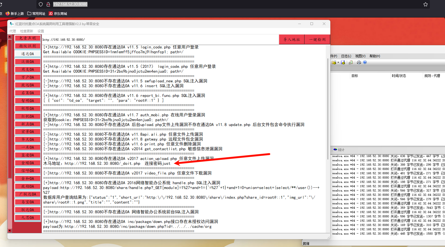Open the 日志(L) menu in the proxy window

pyautogui.click(x=346, y=56)
